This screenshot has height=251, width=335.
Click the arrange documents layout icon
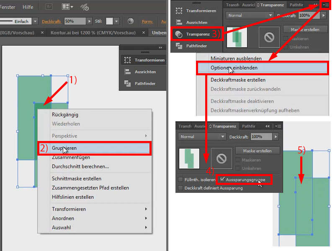(x=67, y=7)
